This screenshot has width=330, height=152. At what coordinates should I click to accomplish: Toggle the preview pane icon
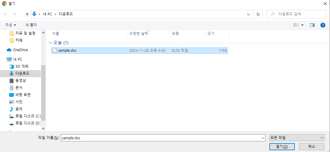312,25
